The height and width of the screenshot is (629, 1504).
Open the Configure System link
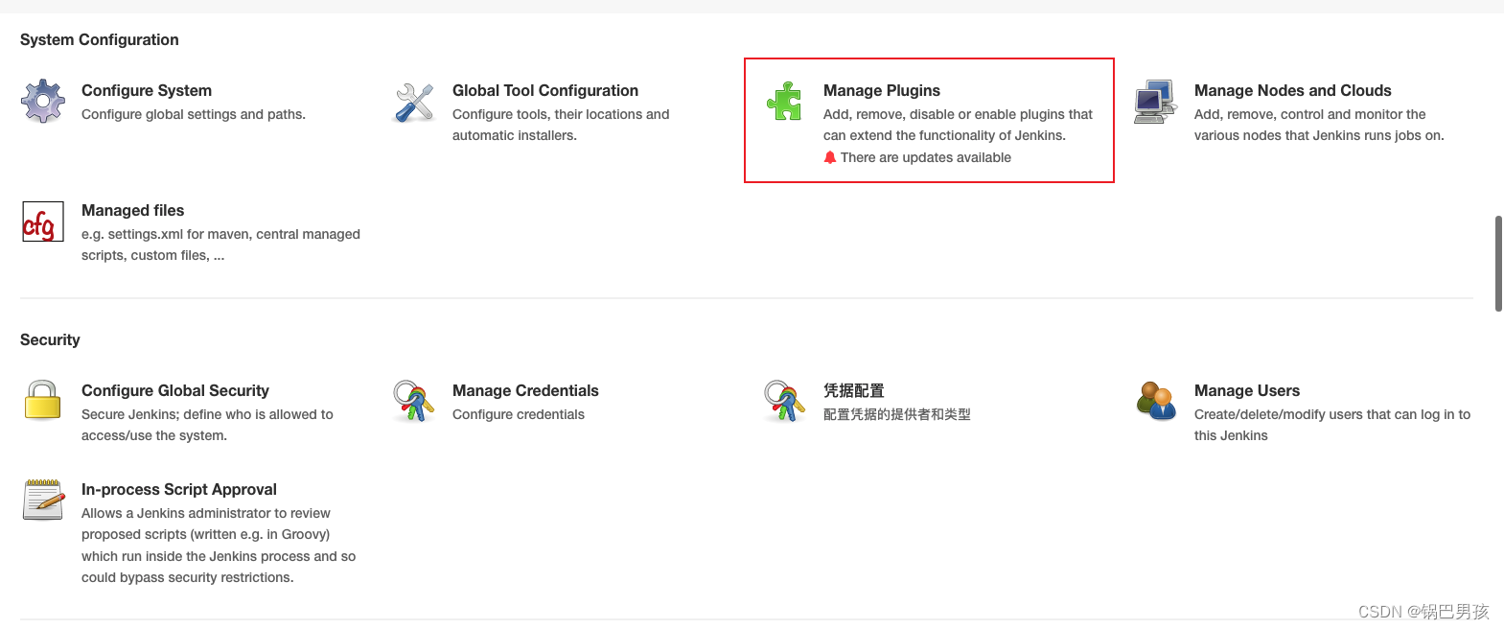[x=147, y=90]
